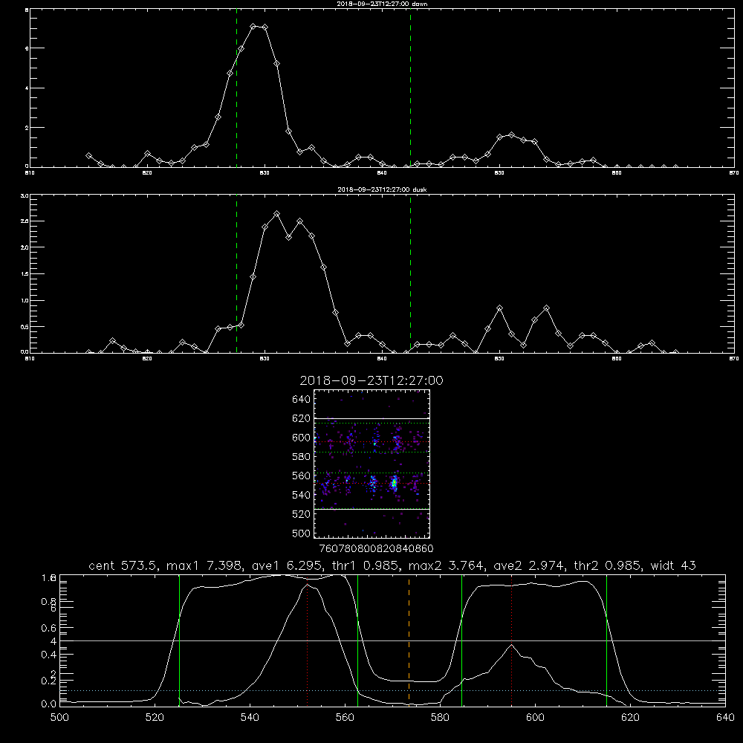The image size is (743, 743).
Task: Click the 'widt 43' value
Action: [673, 565]
